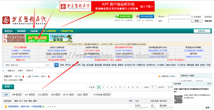Jump to last page 10826

click(x=145, y=87)
